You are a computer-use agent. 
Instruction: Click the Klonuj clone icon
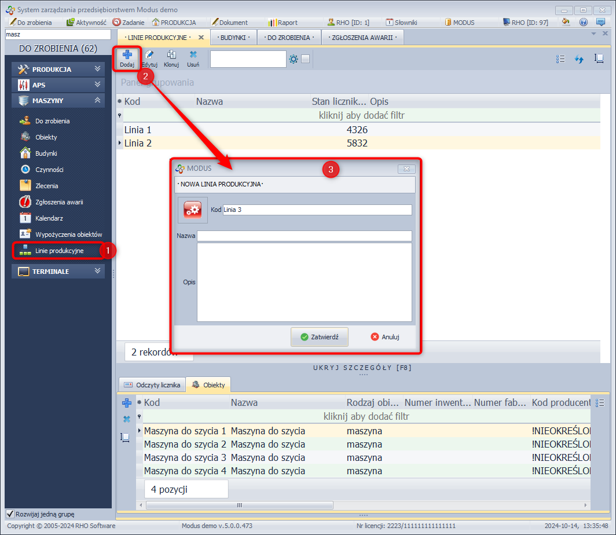171,56
